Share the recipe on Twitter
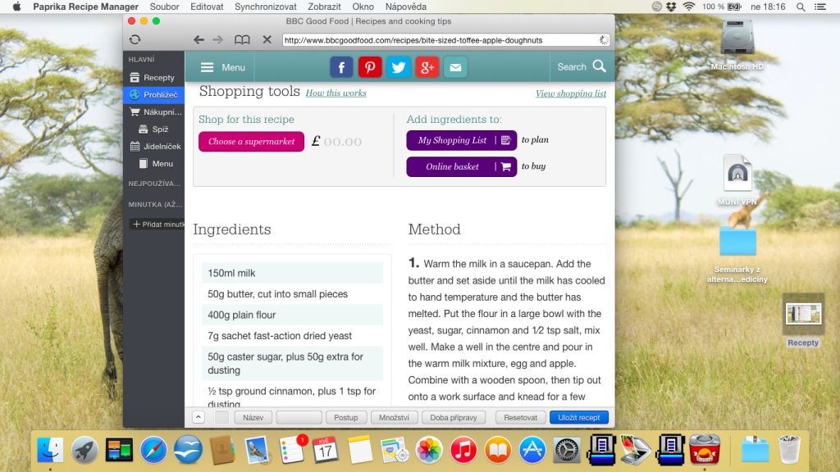 point(399,67)
